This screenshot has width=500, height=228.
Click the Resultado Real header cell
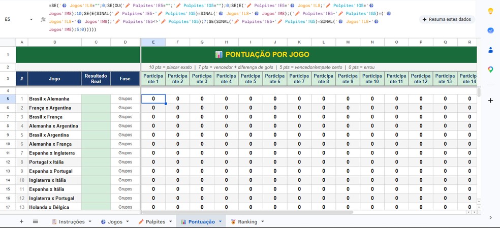(x=96, y=78)
